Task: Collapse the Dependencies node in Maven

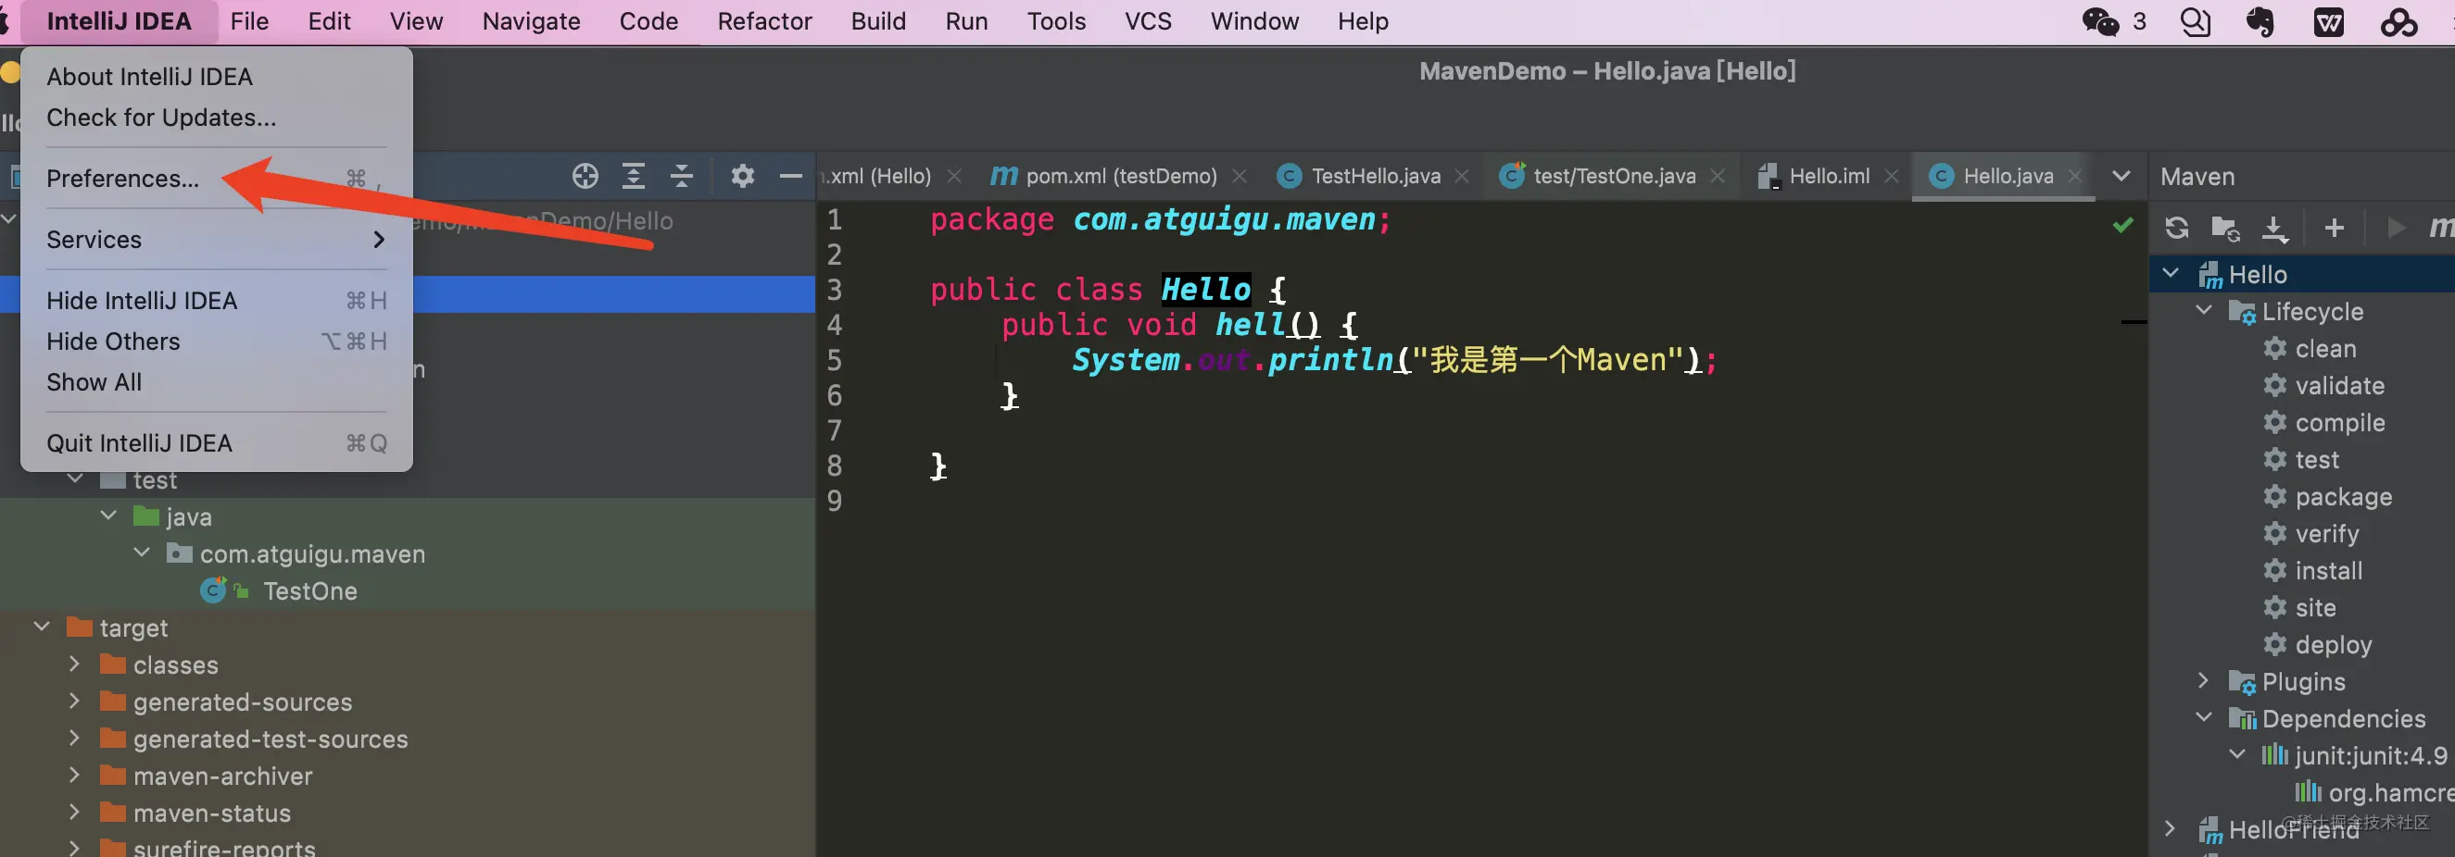Action: pos(2203,717)
